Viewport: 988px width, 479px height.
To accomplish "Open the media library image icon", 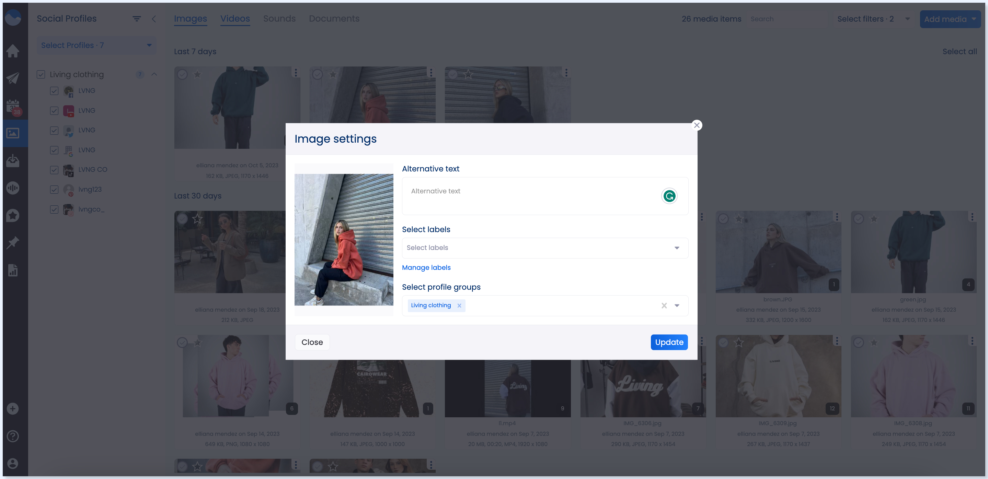I will [13, 133].
